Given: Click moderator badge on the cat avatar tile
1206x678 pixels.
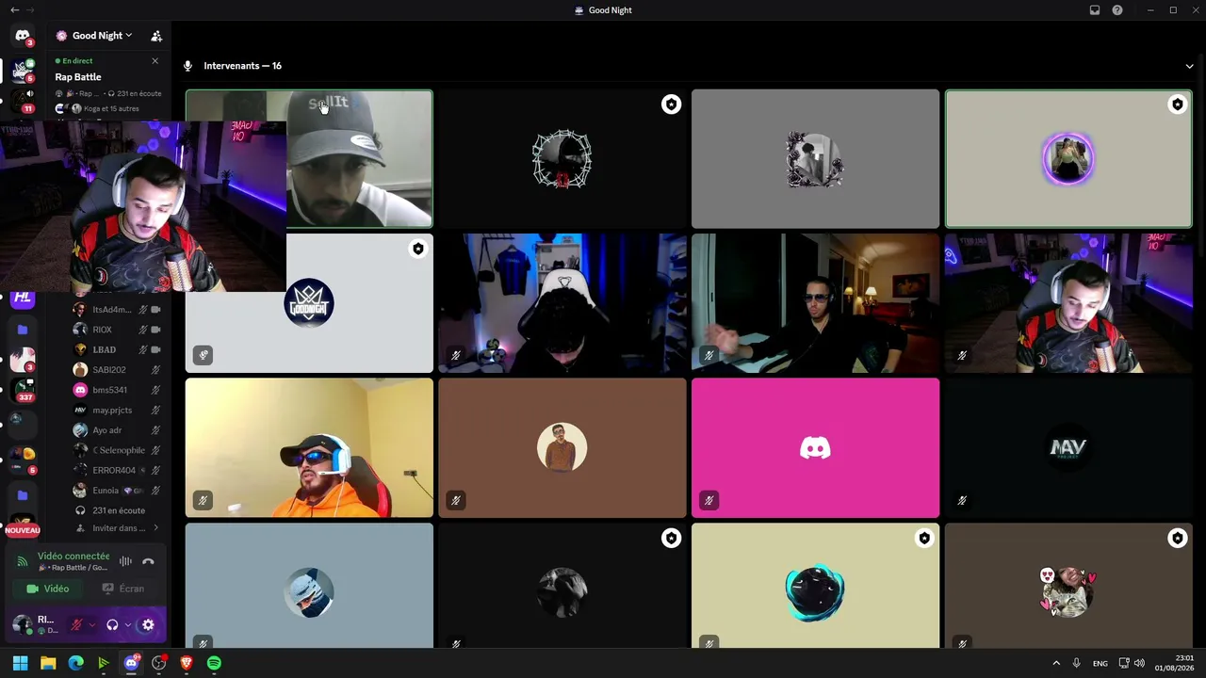Looking at the screenshot, I should click(1177, 539).
